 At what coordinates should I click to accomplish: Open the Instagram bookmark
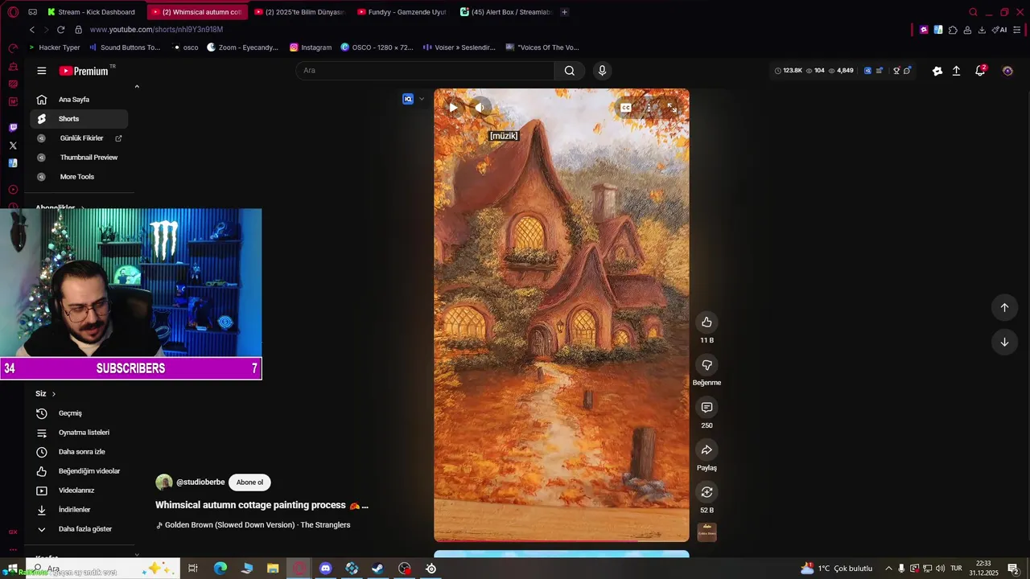[311, 47]
